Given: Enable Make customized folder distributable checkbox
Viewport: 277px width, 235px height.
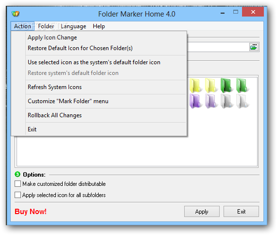Looking at the screenshot, I should (x=17, y=184).
